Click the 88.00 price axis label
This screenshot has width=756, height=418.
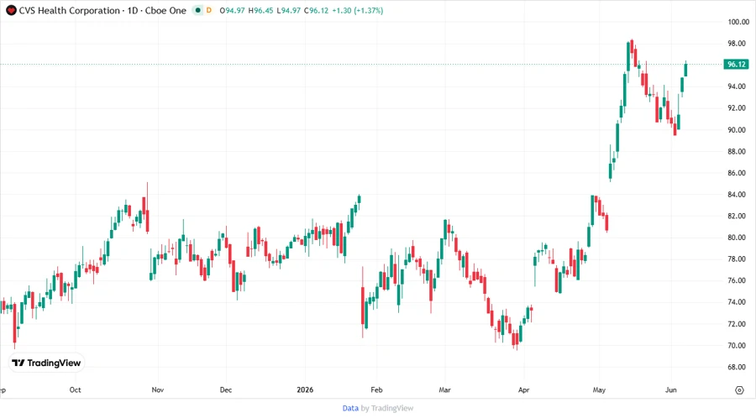[737, 151]
